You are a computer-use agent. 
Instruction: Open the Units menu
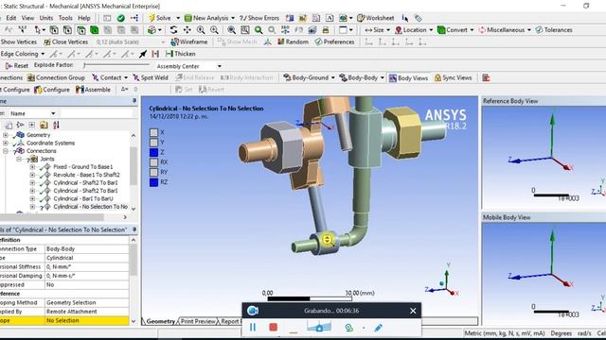(x=46, y=18)
